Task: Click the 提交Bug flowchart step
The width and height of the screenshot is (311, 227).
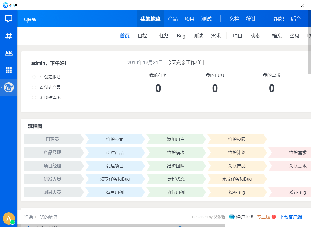Action: pyautogui.click(x=237, y=193)
